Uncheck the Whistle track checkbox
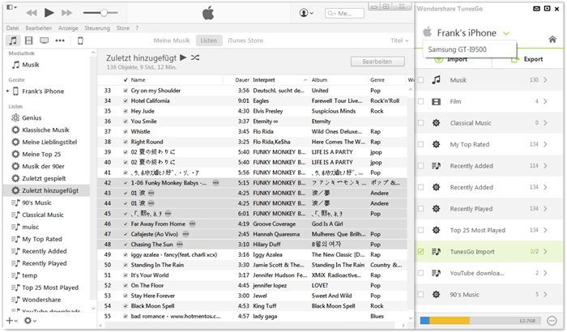Viewport: 567px width, 332px height. point(126,132)
